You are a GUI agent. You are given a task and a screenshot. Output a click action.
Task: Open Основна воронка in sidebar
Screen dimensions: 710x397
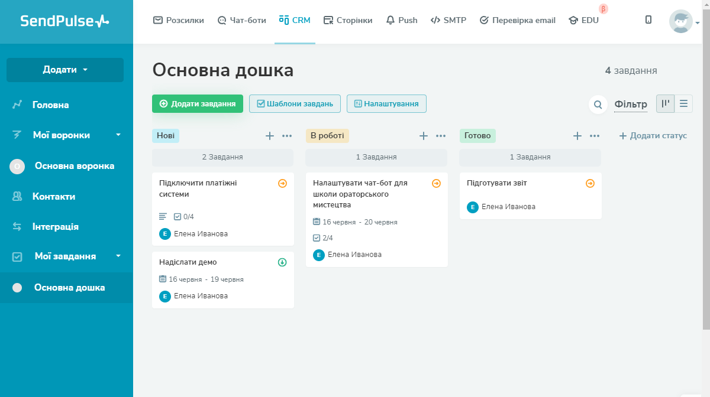click(x=75, y=166)
